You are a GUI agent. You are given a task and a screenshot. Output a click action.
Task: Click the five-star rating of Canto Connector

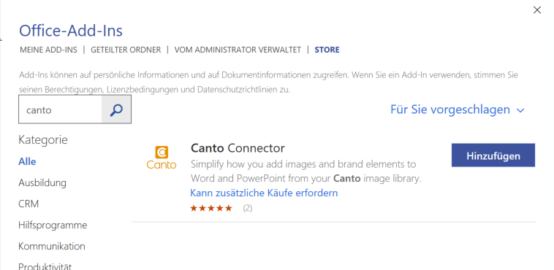(x=211, y=208)
